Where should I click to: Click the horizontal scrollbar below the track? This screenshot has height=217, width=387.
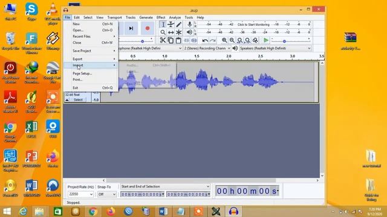(x=191, y=180)
